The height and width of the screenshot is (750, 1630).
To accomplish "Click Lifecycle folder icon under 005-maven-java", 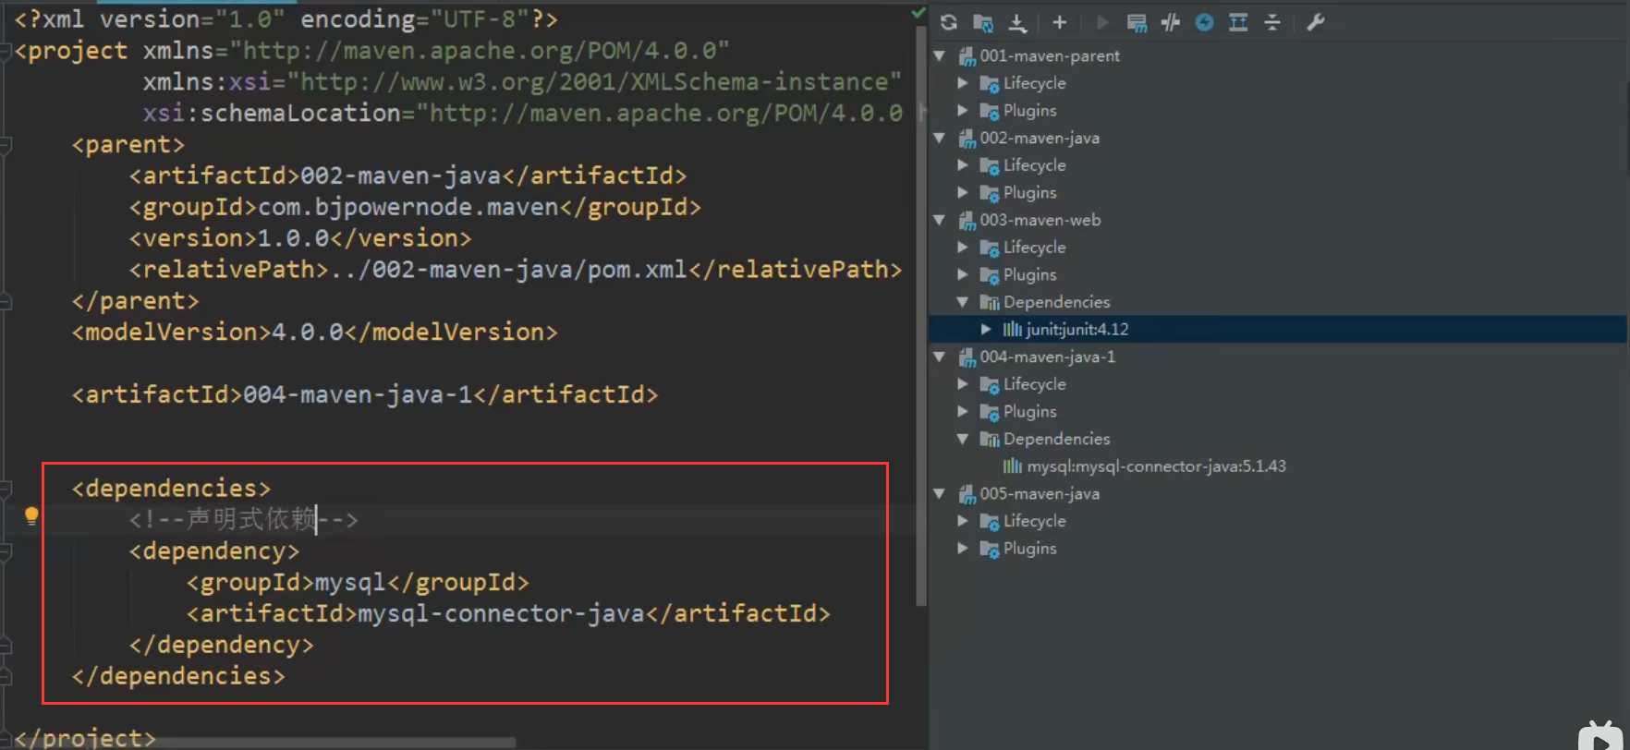I will click(990, 522).
